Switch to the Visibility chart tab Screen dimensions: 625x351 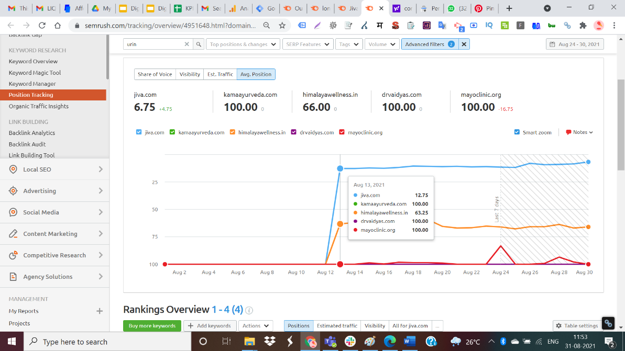pos(190,74)
